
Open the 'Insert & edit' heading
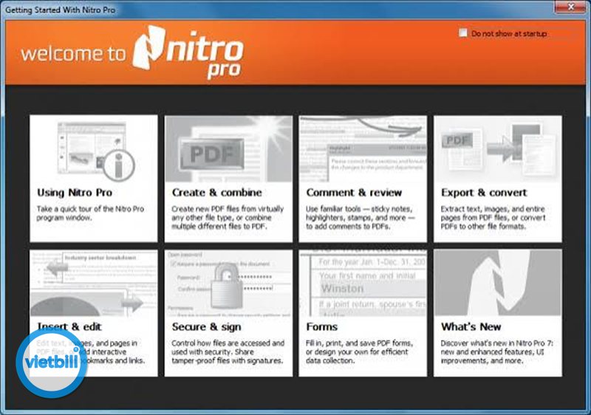pos(69,326)
